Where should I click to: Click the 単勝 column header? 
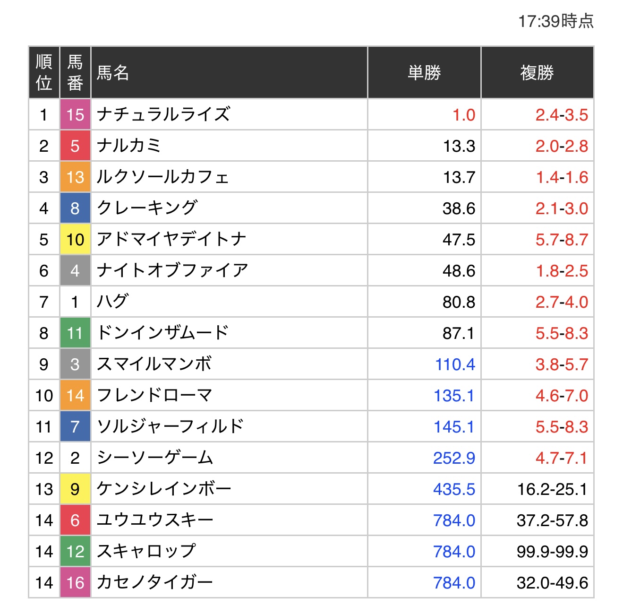pos(424,73)
